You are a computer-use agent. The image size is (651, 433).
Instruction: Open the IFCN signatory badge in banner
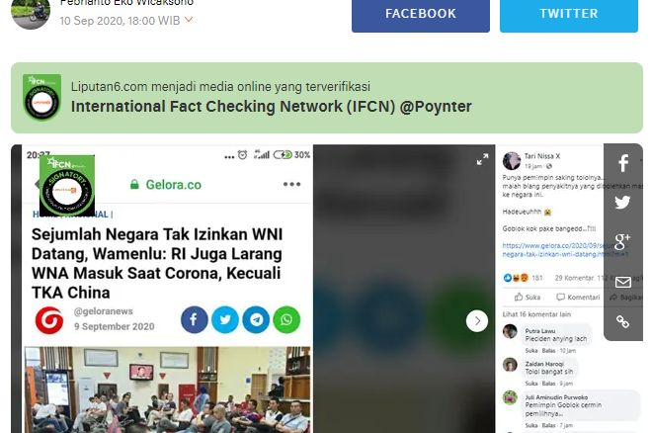[x=41, y=98]
